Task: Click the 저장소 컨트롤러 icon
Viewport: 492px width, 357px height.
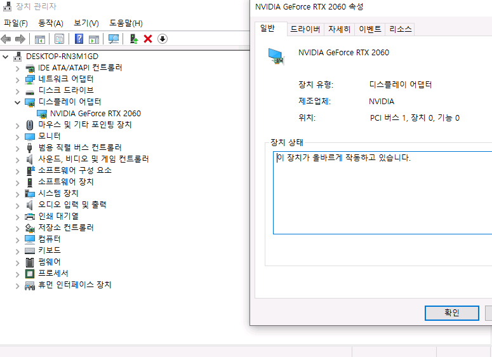Action: [x=29, y=228]
